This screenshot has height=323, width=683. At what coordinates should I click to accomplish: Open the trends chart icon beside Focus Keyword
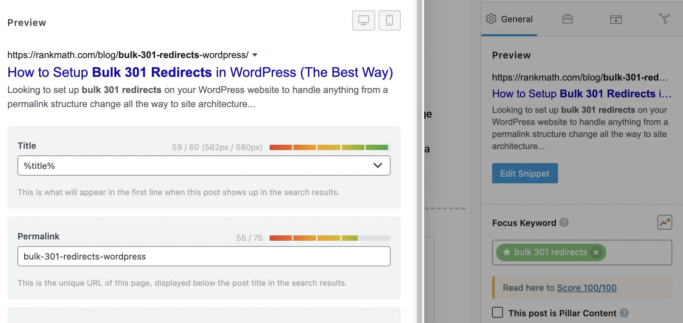[665, 222]
